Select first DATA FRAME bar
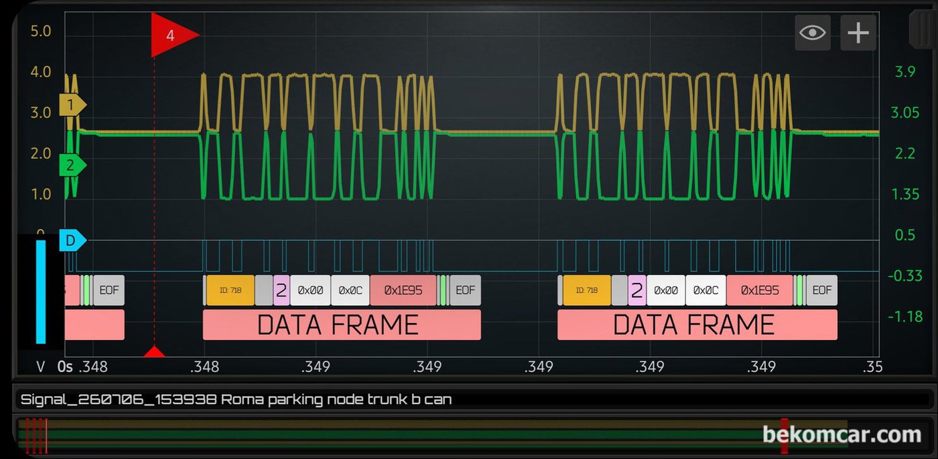 pyautogui.click(x=342, y=325)
